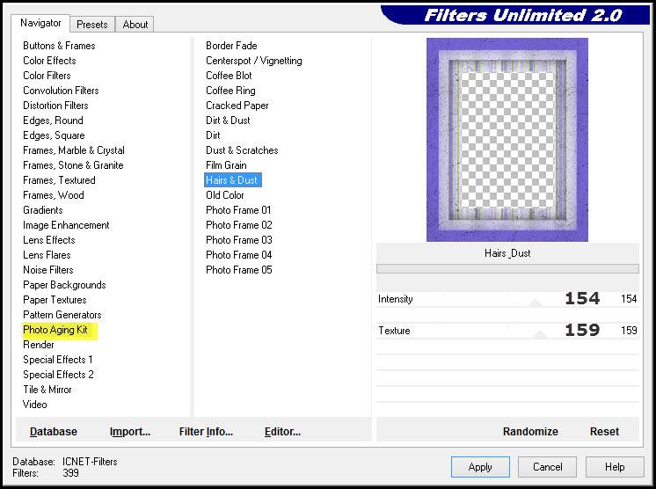Select Edges, Square category
Screen dimensions: 656x489
[x=54, y=135]
